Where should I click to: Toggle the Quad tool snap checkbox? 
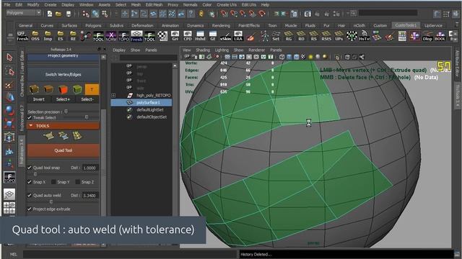tap(30, 168)
